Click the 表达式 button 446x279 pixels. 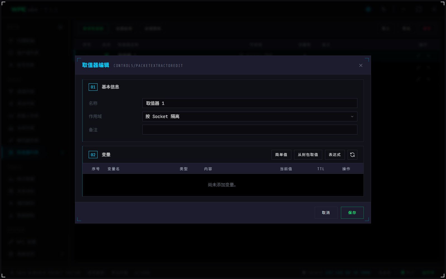tap(335, 155)
